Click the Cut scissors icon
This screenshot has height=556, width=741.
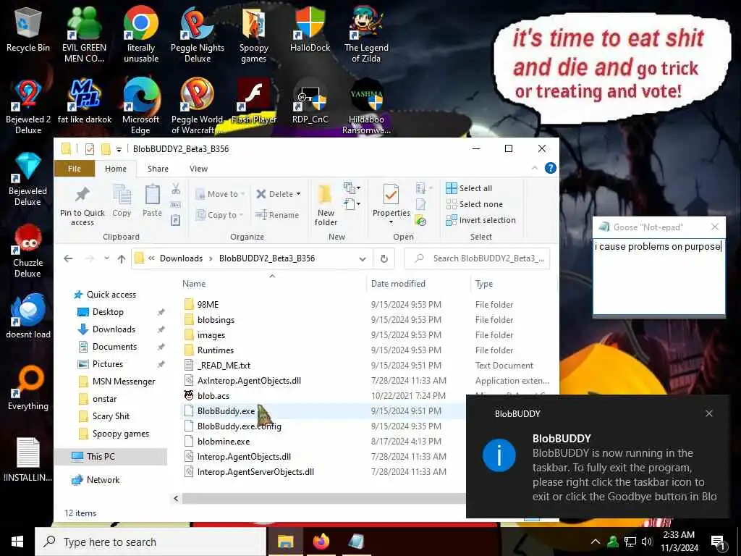(x=176, y=189)
